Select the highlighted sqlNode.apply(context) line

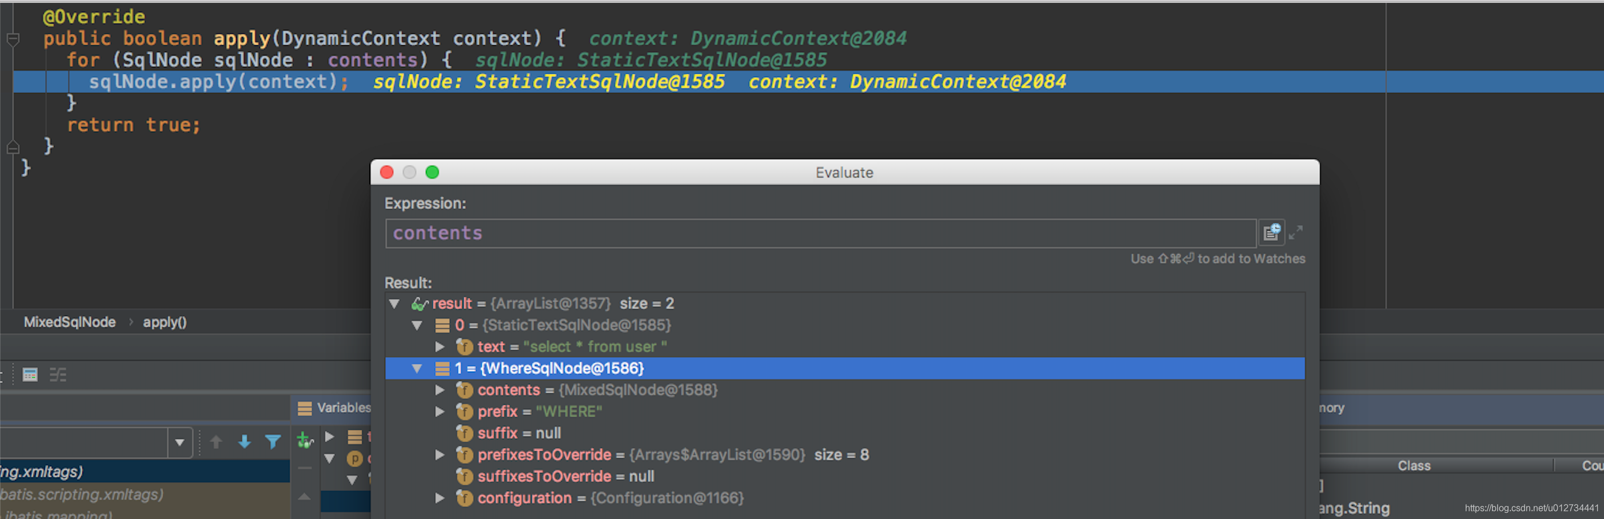[x=808, y=82]
